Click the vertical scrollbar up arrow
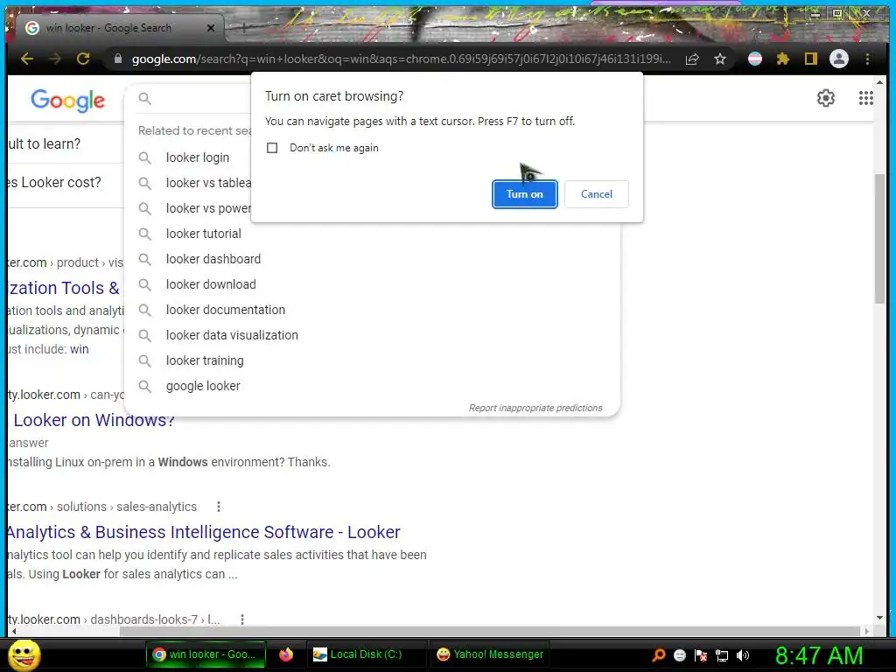 tap(879, 83)
